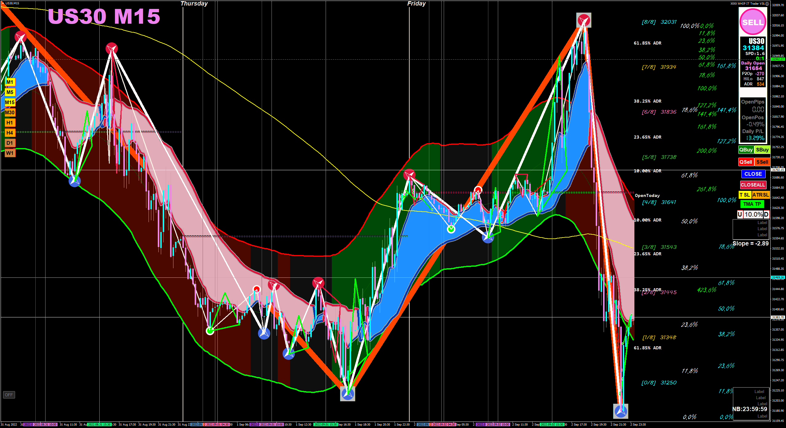Screen dimensions: 786x428
Task: Toggle the OFF switch at bottom left
Action: coord(9,395)
